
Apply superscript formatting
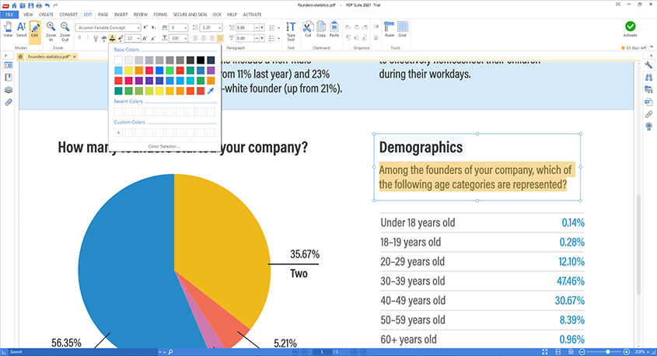tap(145, 27)
